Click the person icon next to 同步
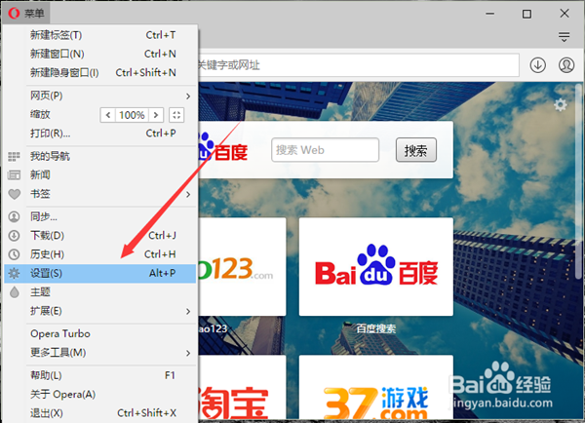The height and width of the screenshot is (423, 585). pyautogui.click(x=15, y=216)
